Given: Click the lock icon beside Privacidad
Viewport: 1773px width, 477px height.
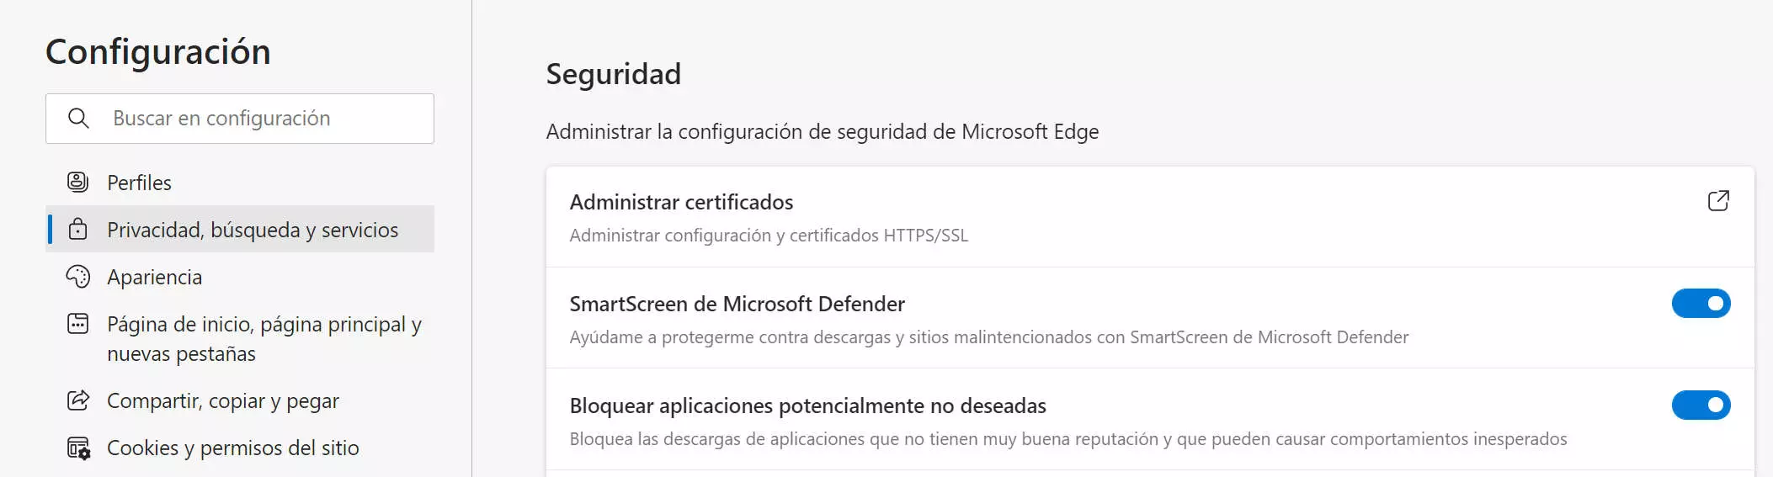Looking at the screenshot, I should point(77,230).
